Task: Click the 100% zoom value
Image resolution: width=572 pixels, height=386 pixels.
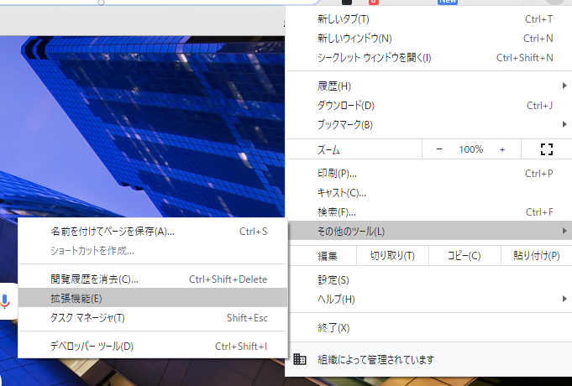Action: [471, 149]
